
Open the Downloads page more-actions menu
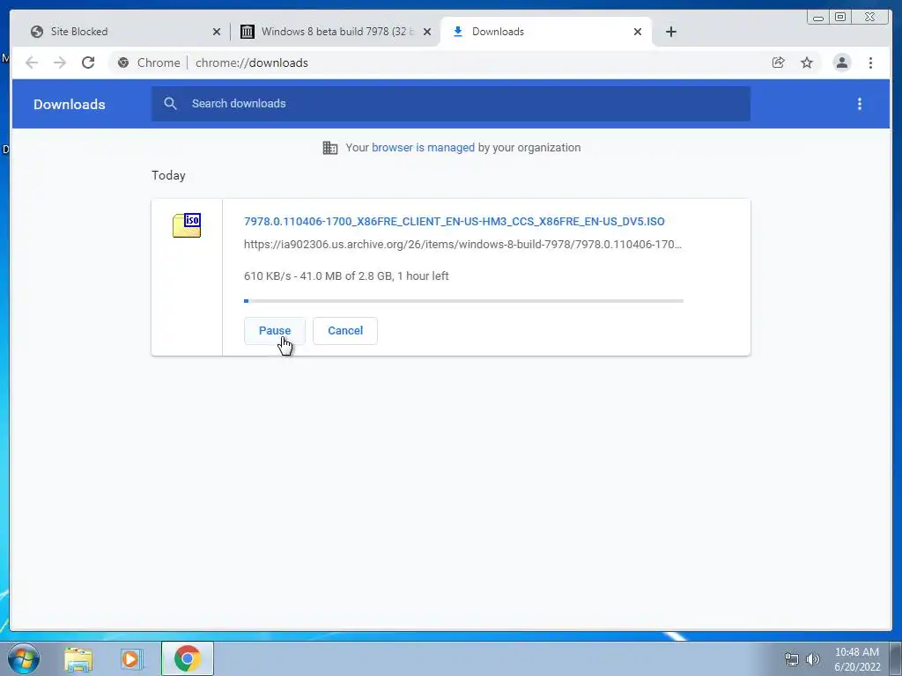pos(860,104)
